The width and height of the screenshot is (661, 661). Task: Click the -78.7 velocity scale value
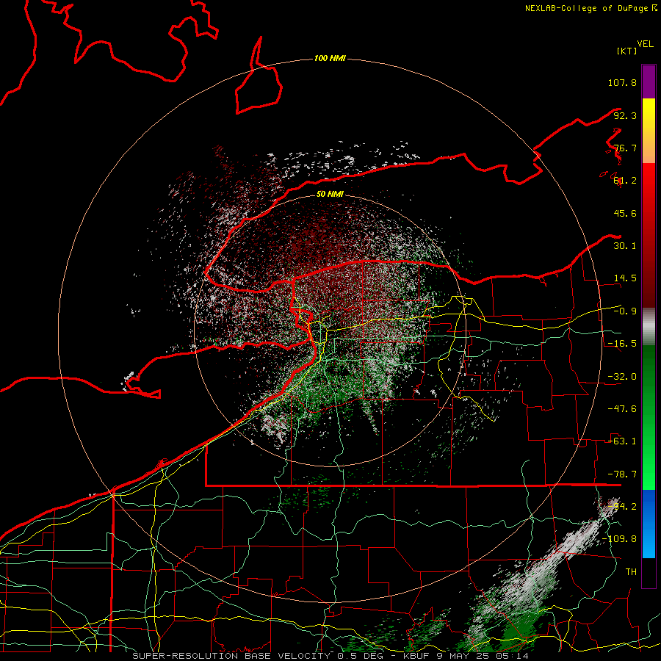pyautogui.click(x=622, y=474)
